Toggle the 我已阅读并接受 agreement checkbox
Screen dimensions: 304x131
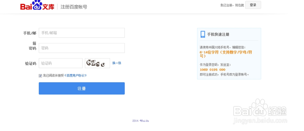40,76
